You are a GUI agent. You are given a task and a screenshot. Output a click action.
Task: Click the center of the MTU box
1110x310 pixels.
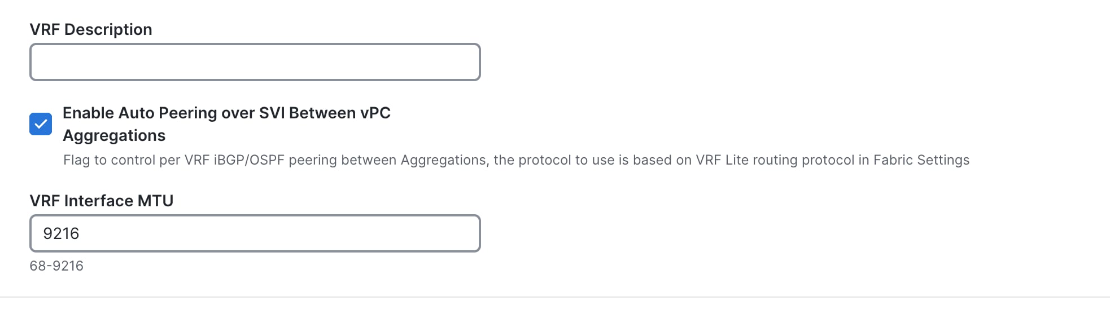pos(255,233)
